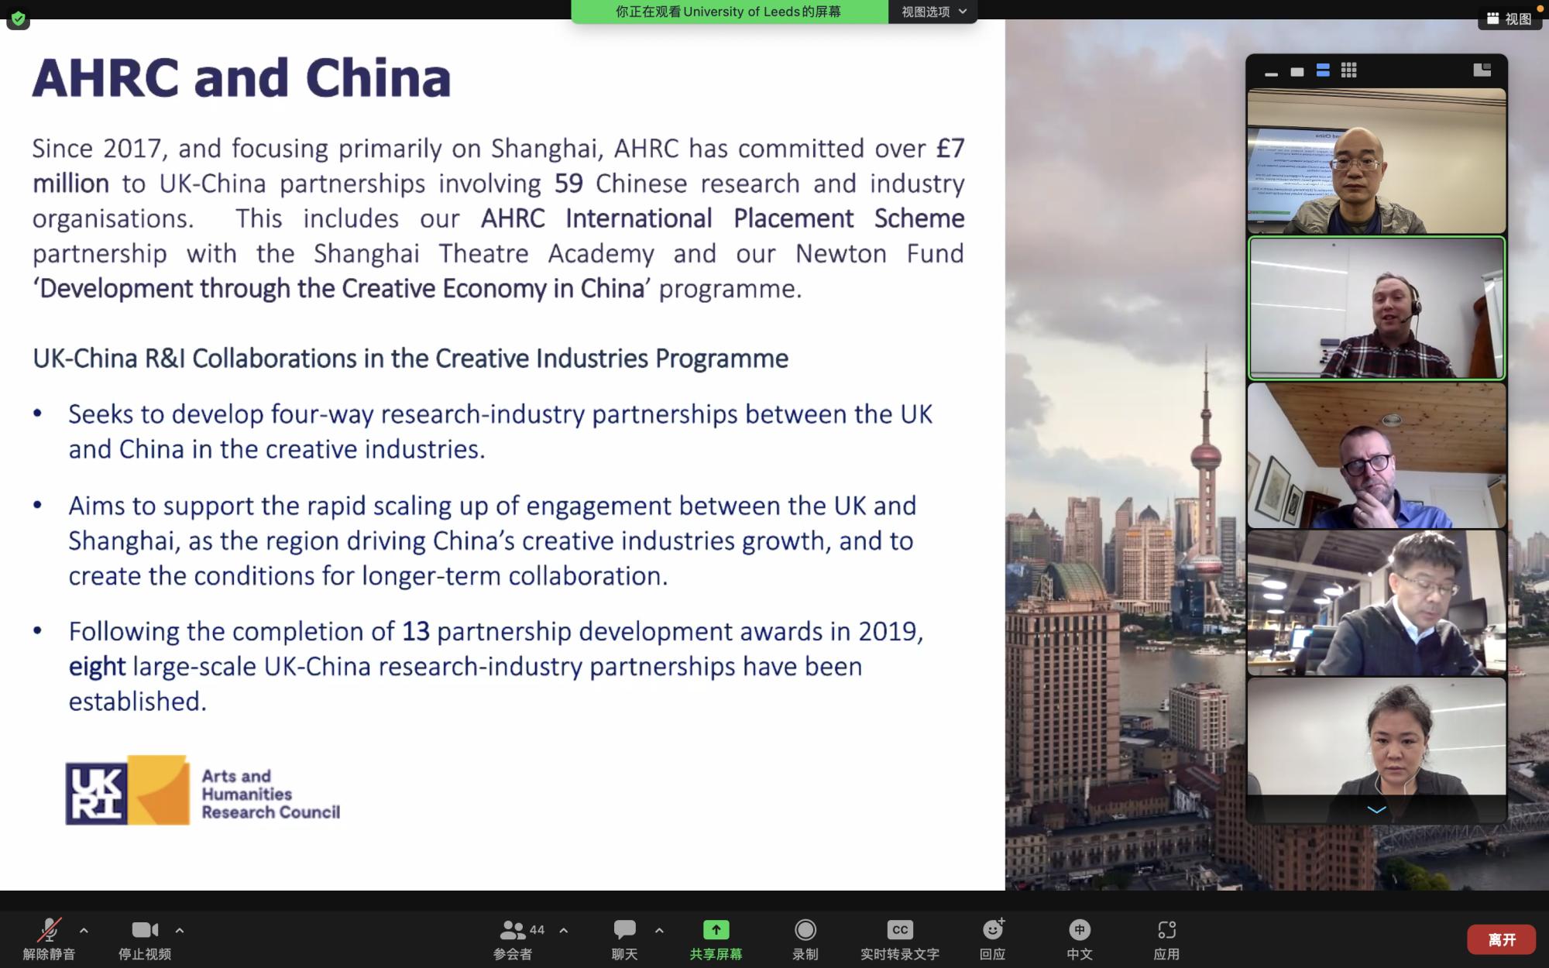Select the vertical strip thumbnail view
Image resolution: width=1549 pixels, height=968 pixels.
click(x=1323, y=70)
